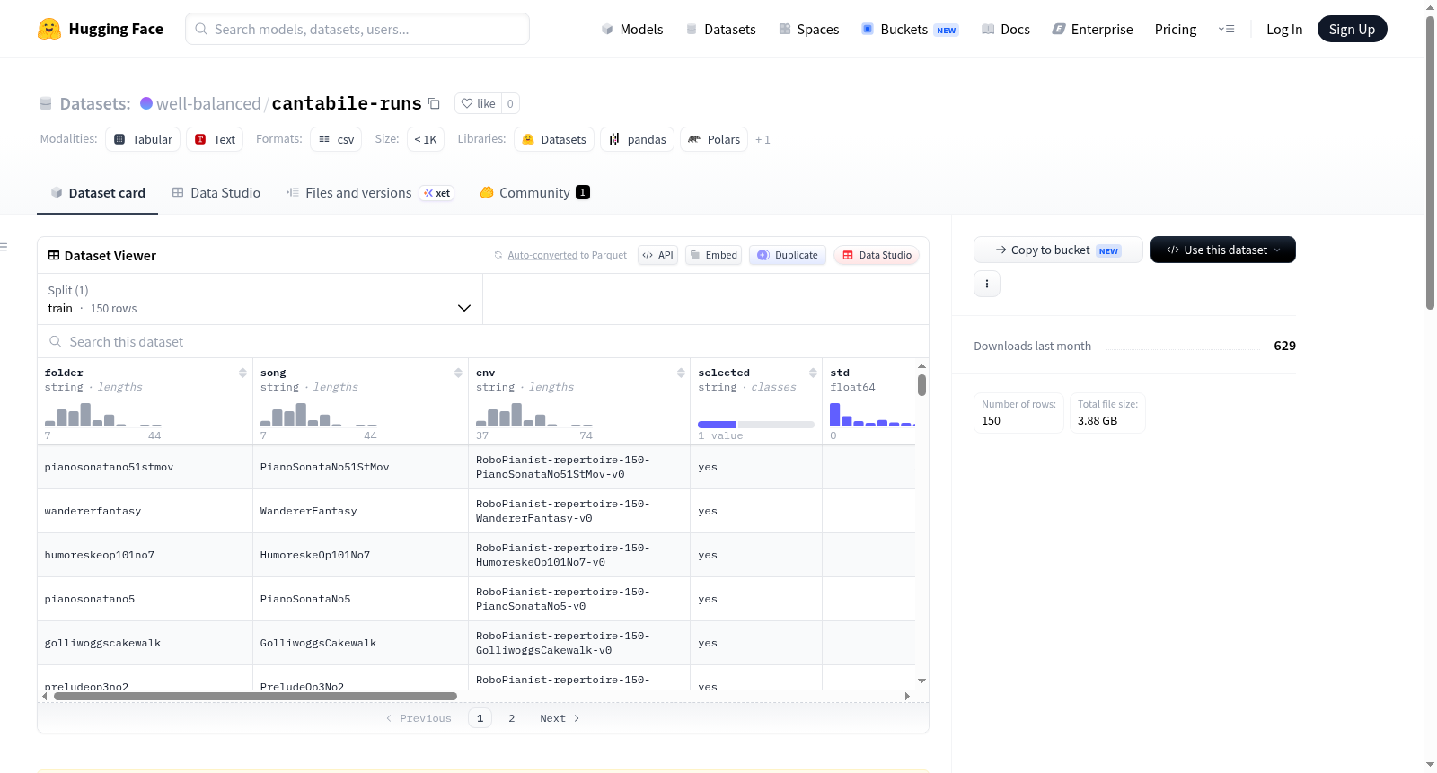Click the pandas library tag
The image size is (1437, 773).
[638, 139]
